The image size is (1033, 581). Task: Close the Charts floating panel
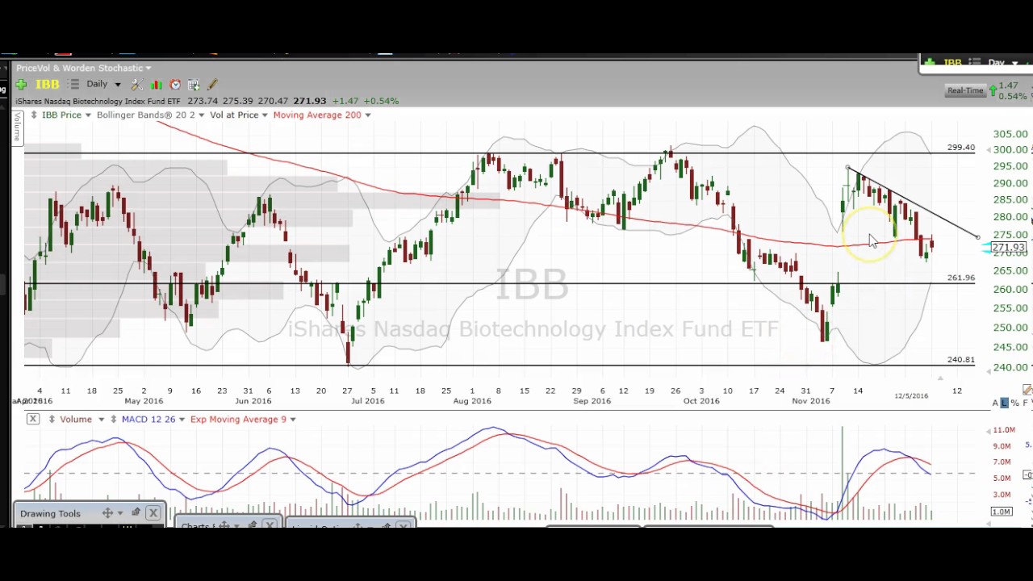coord(269,525)
